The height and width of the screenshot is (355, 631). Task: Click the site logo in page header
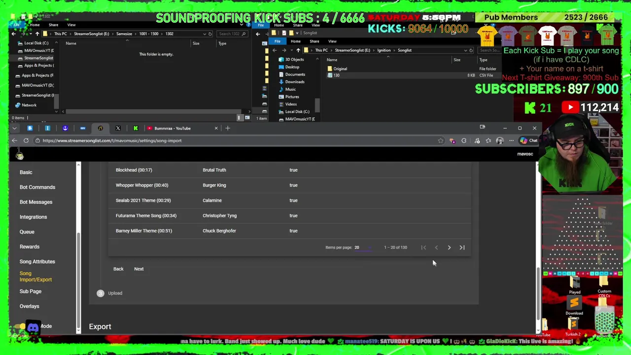(x=20, y=155)
